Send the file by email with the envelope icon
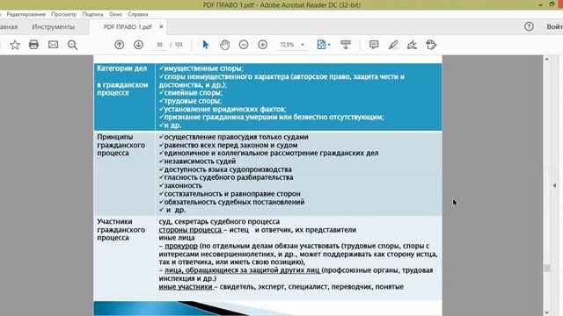Image resolution: width=563 pixels, height=316 pixels. [x=53, y=45]
